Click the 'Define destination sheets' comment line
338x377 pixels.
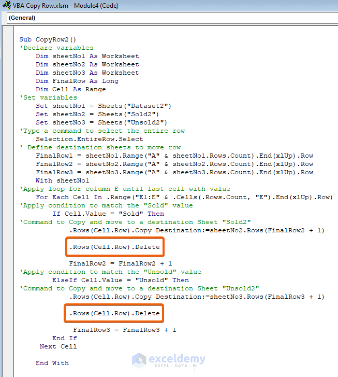click(x=100, y=147)
